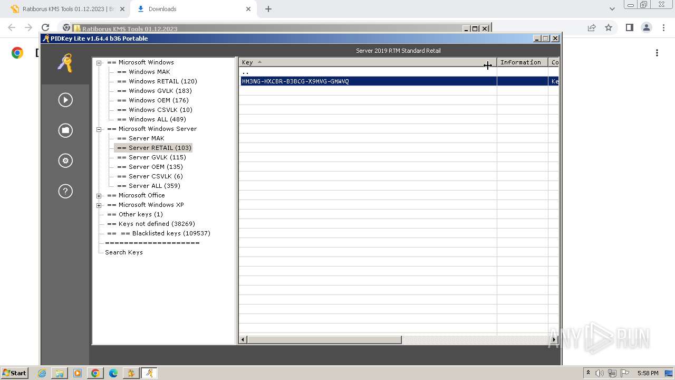The height and width of the screenshot is (380, 675).
Task: Expand the Microsoft Office tree node
Action: (99, 196)
